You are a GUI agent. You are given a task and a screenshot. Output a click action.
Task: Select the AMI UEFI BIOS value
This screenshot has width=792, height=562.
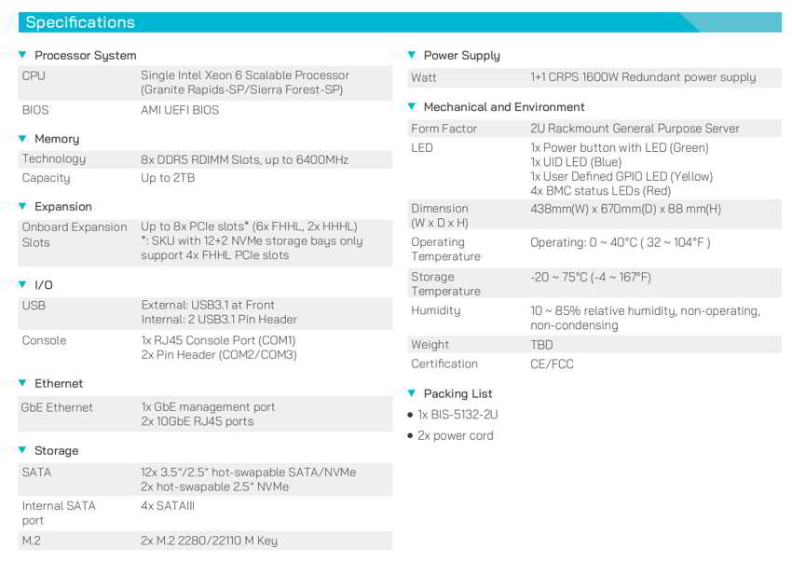(x=180, y=110)
